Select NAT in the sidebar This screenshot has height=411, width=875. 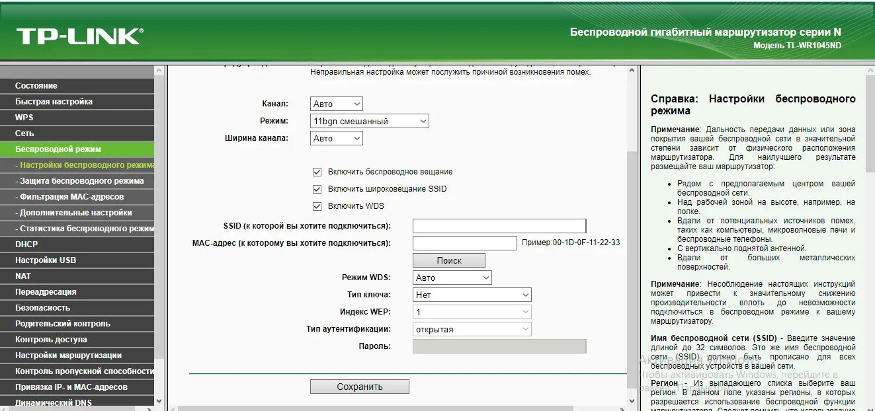tap(77, 276)
